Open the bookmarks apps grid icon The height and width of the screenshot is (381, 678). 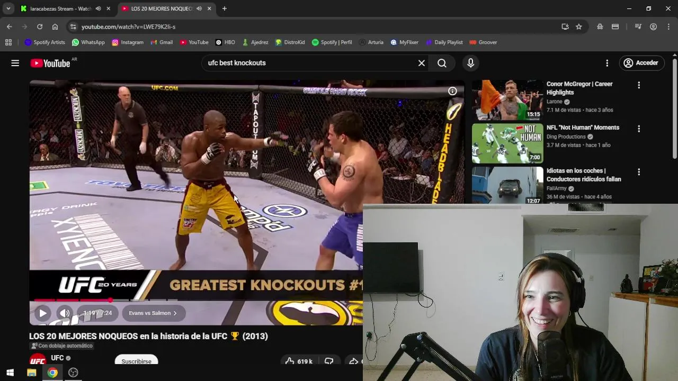[8, 42]
